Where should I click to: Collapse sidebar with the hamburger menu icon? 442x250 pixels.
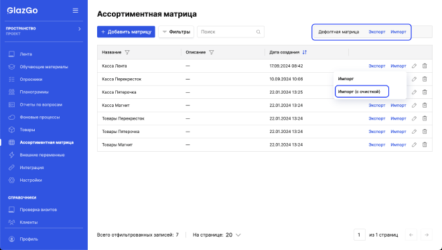click(x=75, y=11)
